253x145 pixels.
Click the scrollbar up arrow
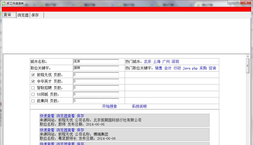coord(248,56)
